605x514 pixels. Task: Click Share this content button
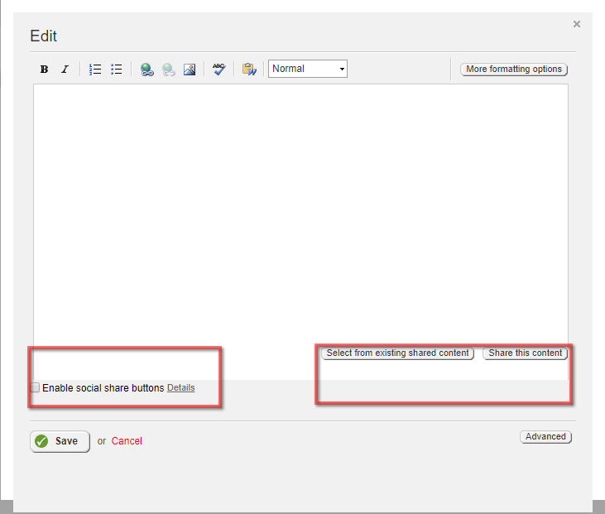525,353
